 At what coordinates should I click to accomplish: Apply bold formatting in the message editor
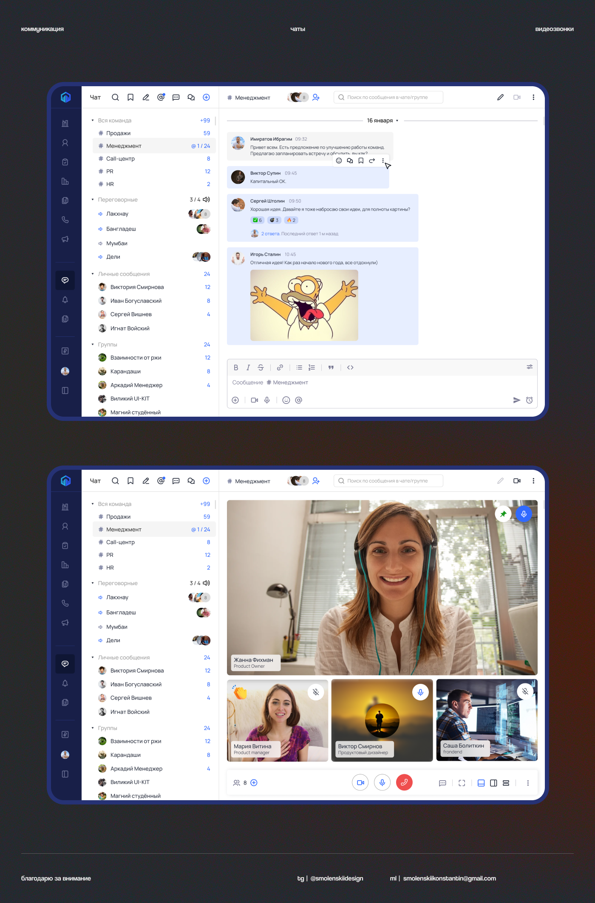point(236,367)
